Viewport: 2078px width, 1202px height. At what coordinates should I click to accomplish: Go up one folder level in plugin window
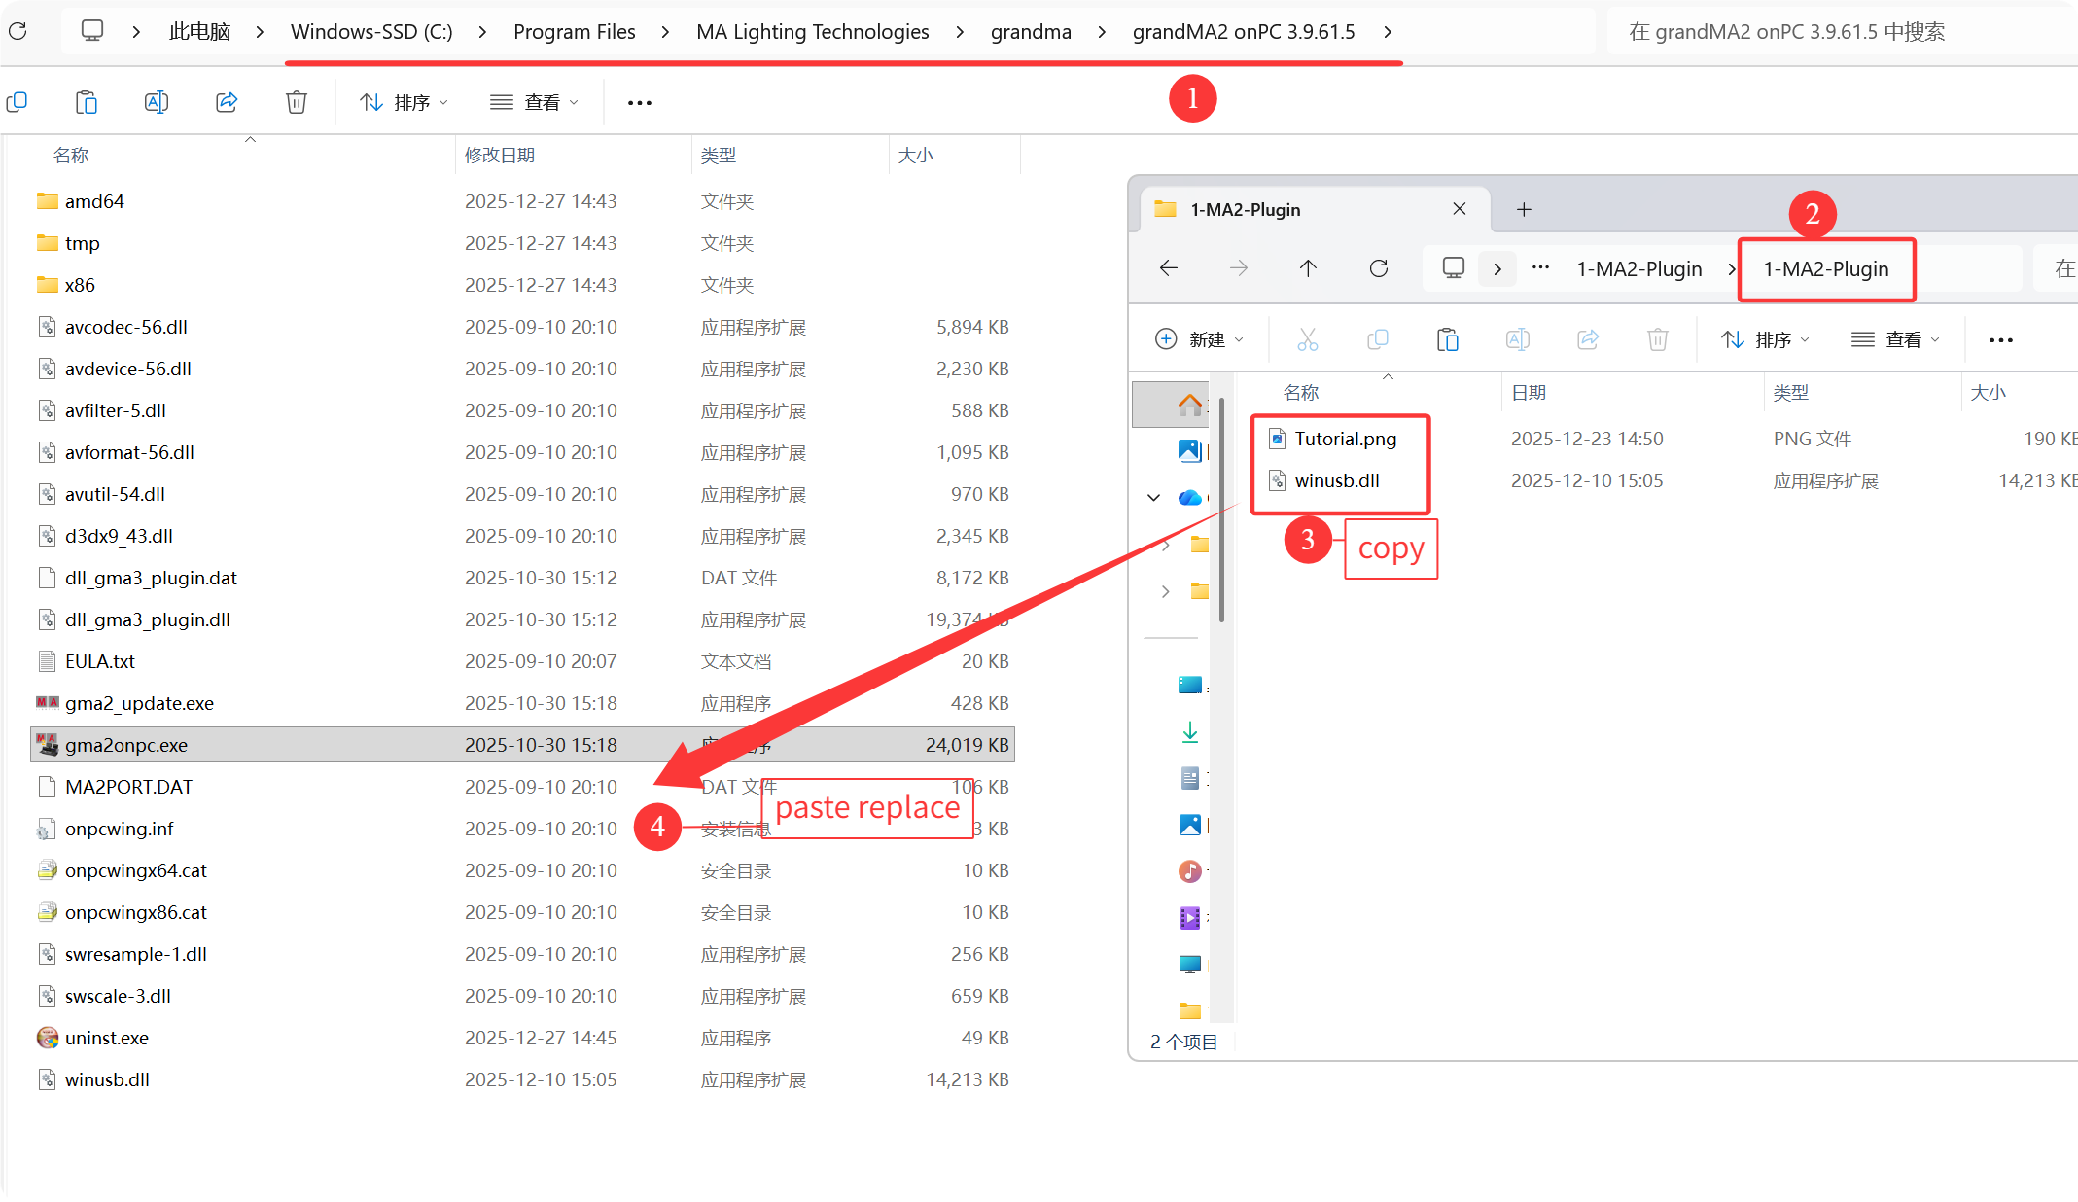pos(1308,268)
